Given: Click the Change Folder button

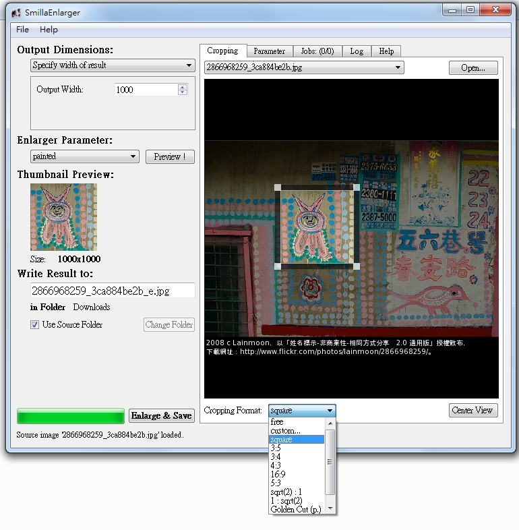Looking at the screenshot, I should (x=169, y=325).
